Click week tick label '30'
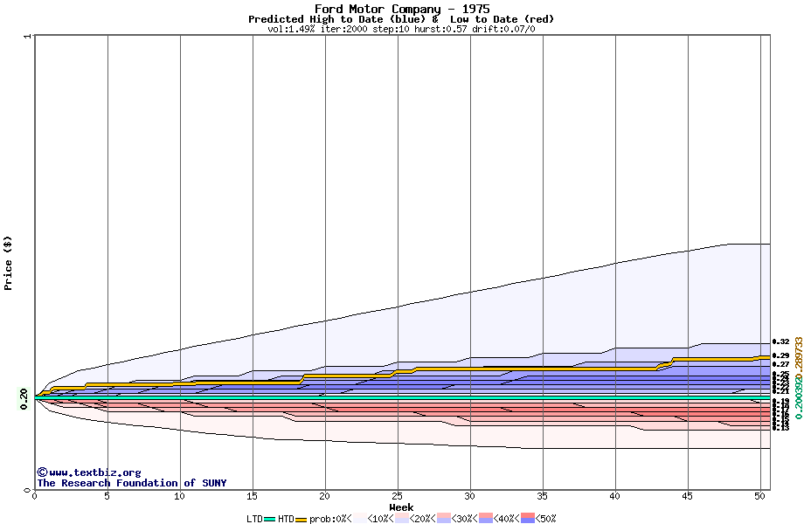This screenshot has height=524, width=804. point(469,496)
